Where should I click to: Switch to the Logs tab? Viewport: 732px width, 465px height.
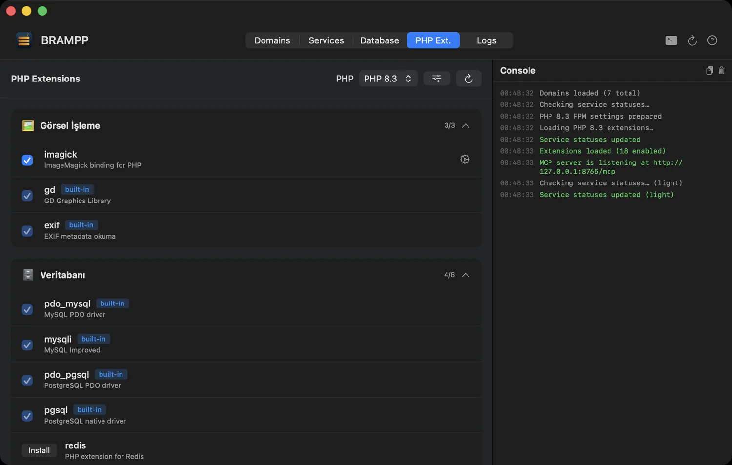[487, 40]
